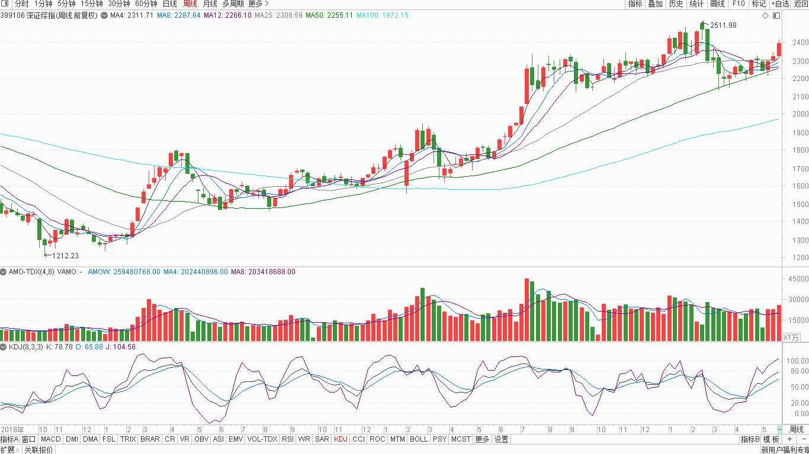Expand the 扩展 panel chevron

click(11, 450)
